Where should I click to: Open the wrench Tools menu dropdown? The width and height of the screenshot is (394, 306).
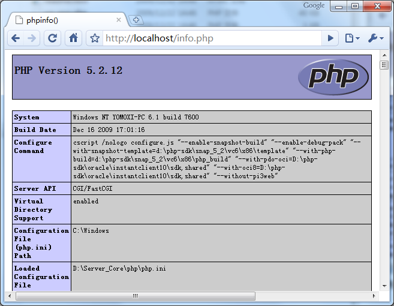pyautogui.click(x=376, y=38)
